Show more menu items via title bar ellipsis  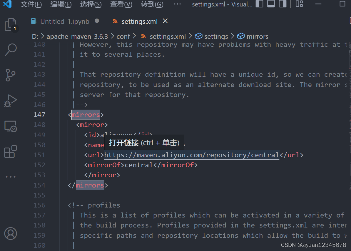(177, 4)
